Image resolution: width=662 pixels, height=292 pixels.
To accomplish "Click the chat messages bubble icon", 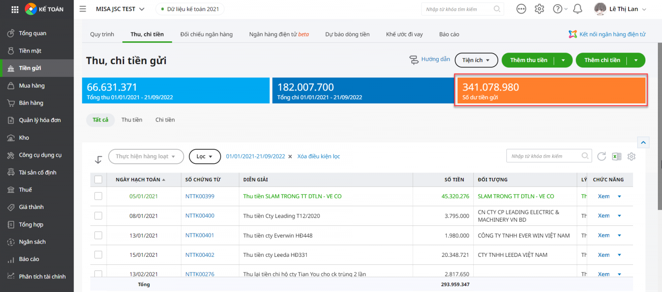I will point(521,9).
